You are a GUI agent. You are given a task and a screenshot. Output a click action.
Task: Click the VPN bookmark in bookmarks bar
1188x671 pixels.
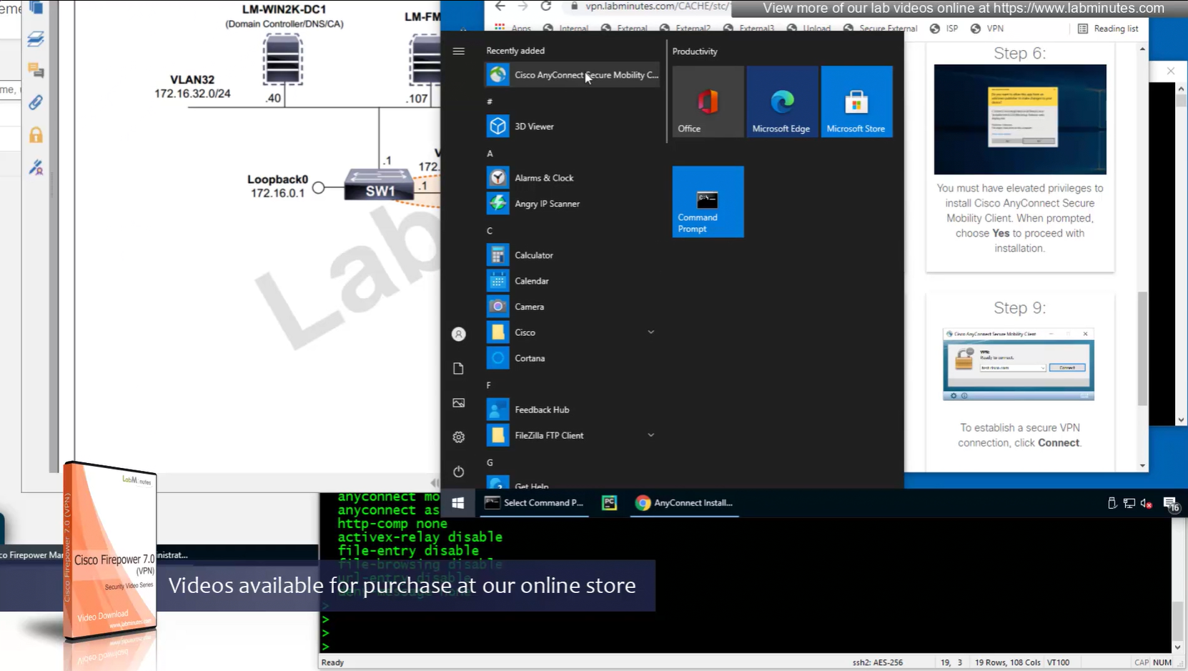(987, 29)
